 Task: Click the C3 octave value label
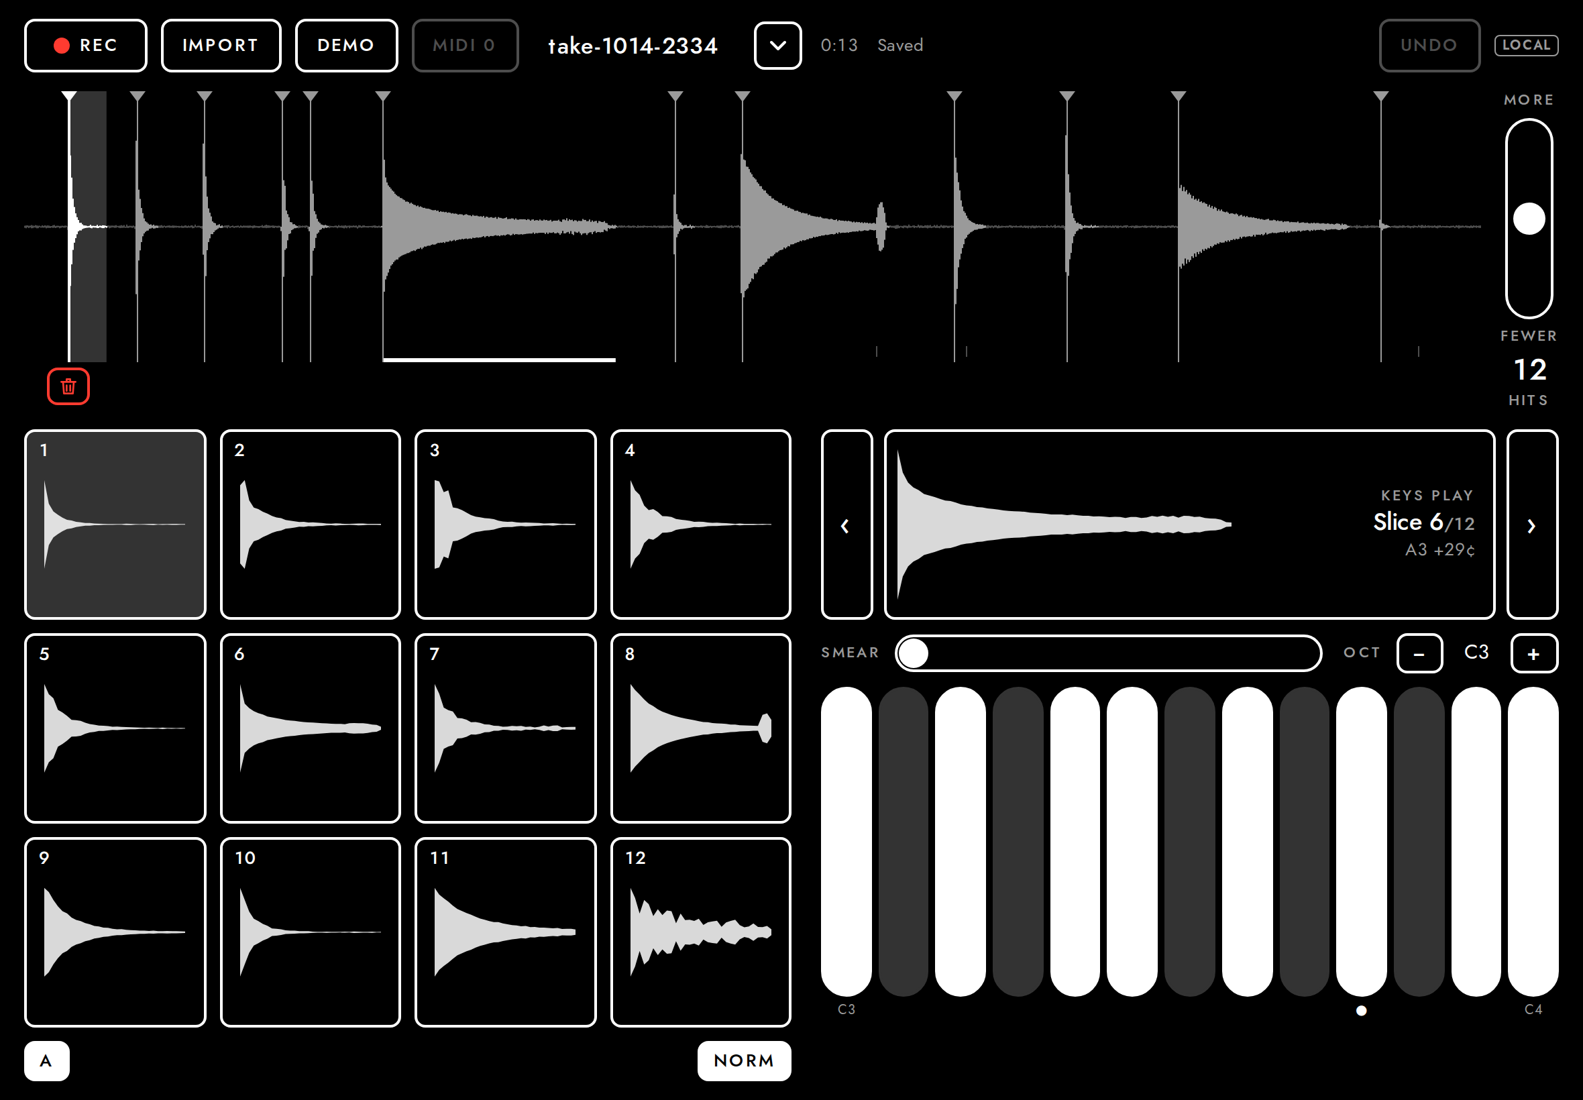click(1476, 653)
